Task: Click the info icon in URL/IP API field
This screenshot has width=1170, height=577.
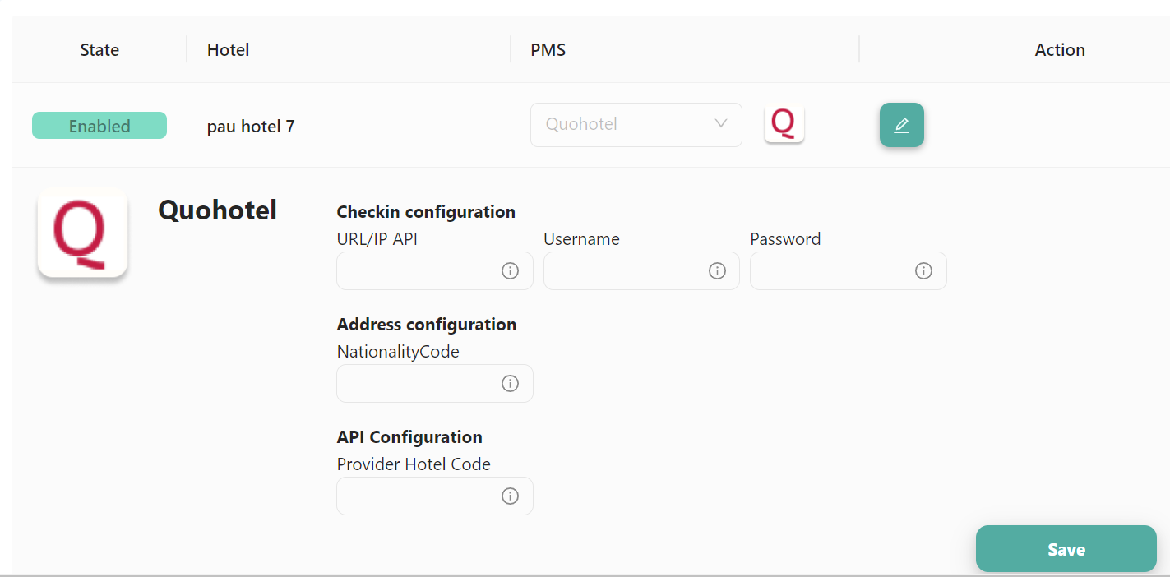Action: (510, 271)
